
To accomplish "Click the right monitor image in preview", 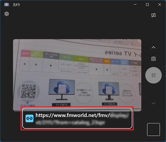I will click(x=109, y=91).
